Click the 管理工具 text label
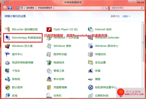This screenshot has width=146, height=99. coord(59,71)
